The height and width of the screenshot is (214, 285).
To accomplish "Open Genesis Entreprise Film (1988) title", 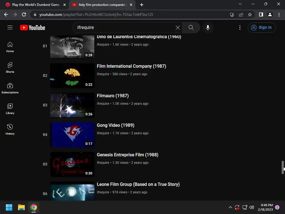I will 127,155.
